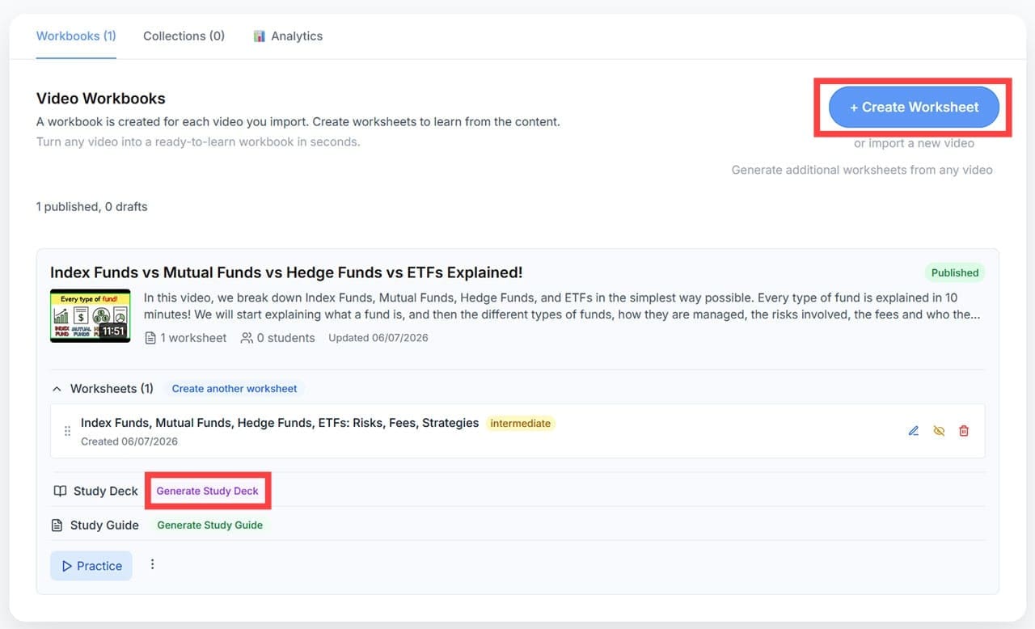Click the Created 06/07/2026 text
Image resolution: width=1035 pixels, height=629 pixels.
(129, 441)
